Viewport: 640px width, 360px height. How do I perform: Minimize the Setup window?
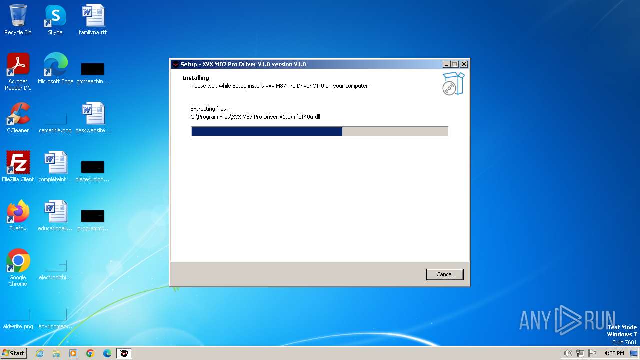tap(446, 64)
